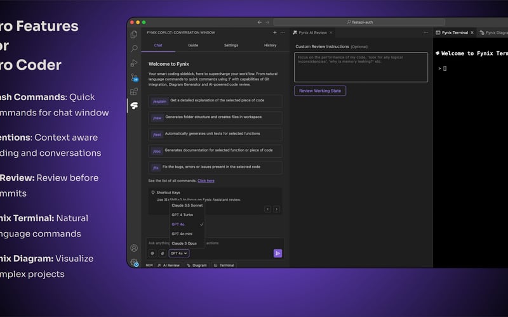Viewport: 508px width, 317px height.
Task: Click the Review Working State button
Action: [320, 91]
